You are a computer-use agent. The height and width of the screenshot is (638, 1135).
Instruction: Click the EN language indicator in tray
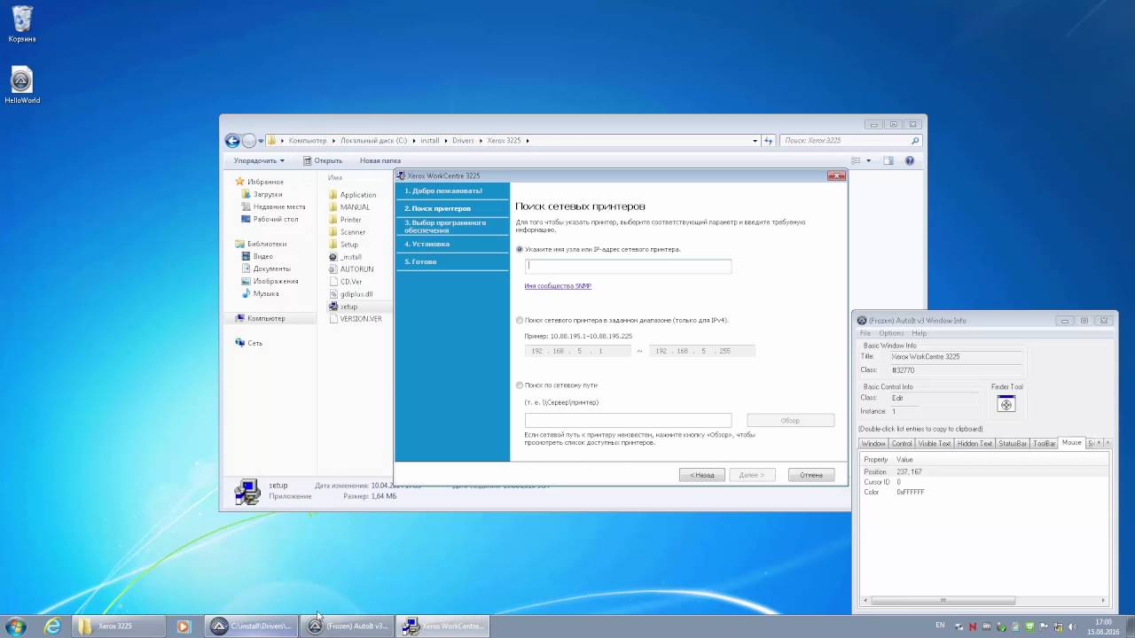(940, 626)
